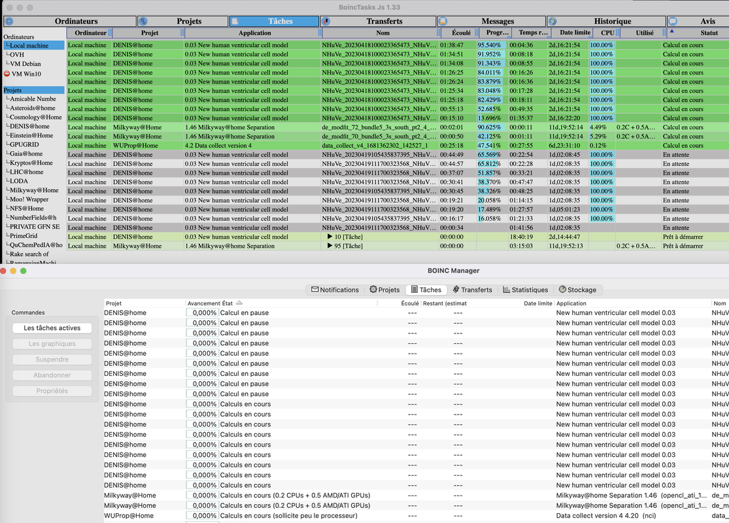Sort by the CPU column header
The image size is (729, 523).
tap(607, 33)
